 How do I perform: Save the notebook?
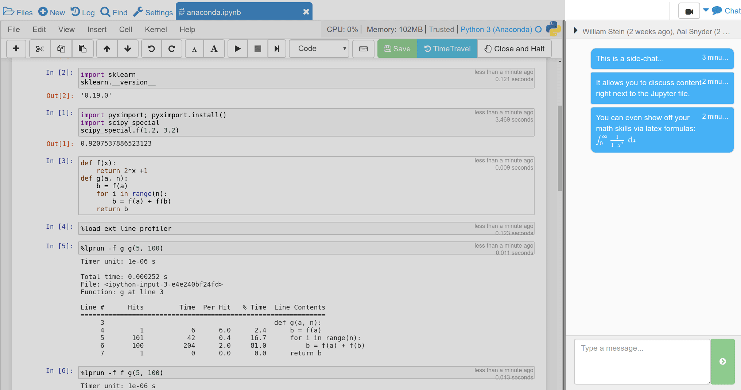(x=397, y=48)
